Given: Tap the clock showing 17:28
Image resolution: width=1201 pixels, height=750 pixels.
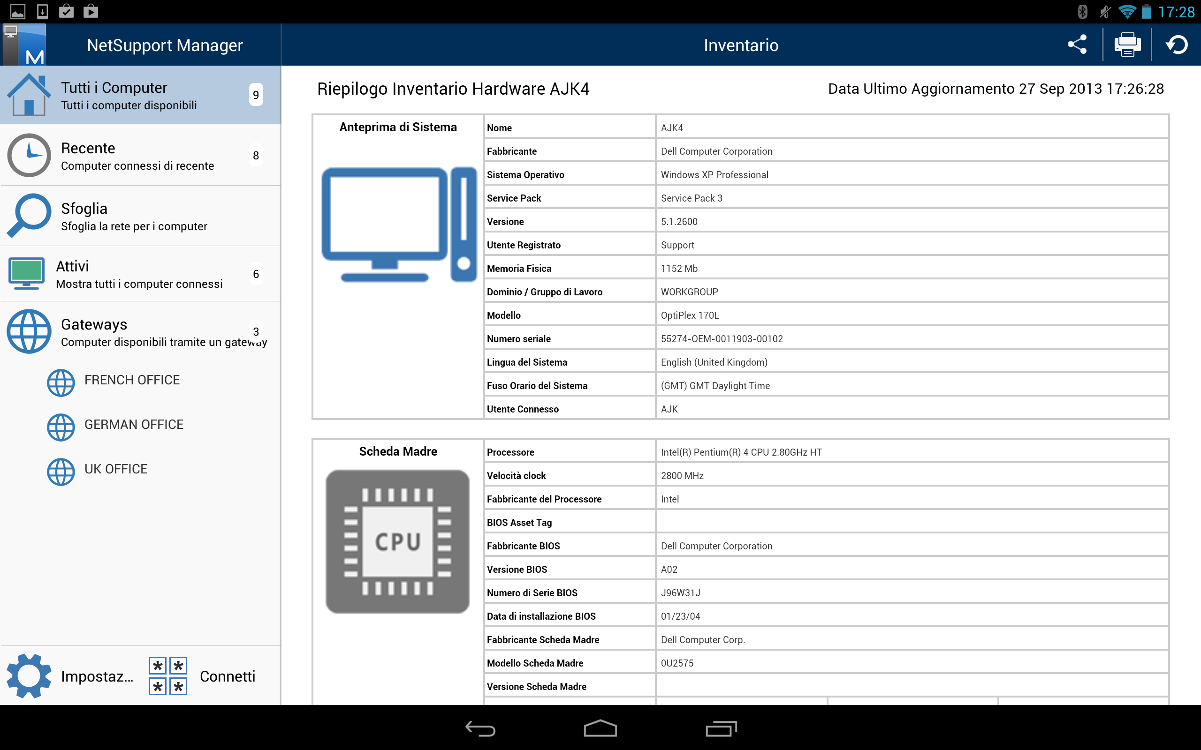Looking at the screenshot, I should [x=1176, y=12].
